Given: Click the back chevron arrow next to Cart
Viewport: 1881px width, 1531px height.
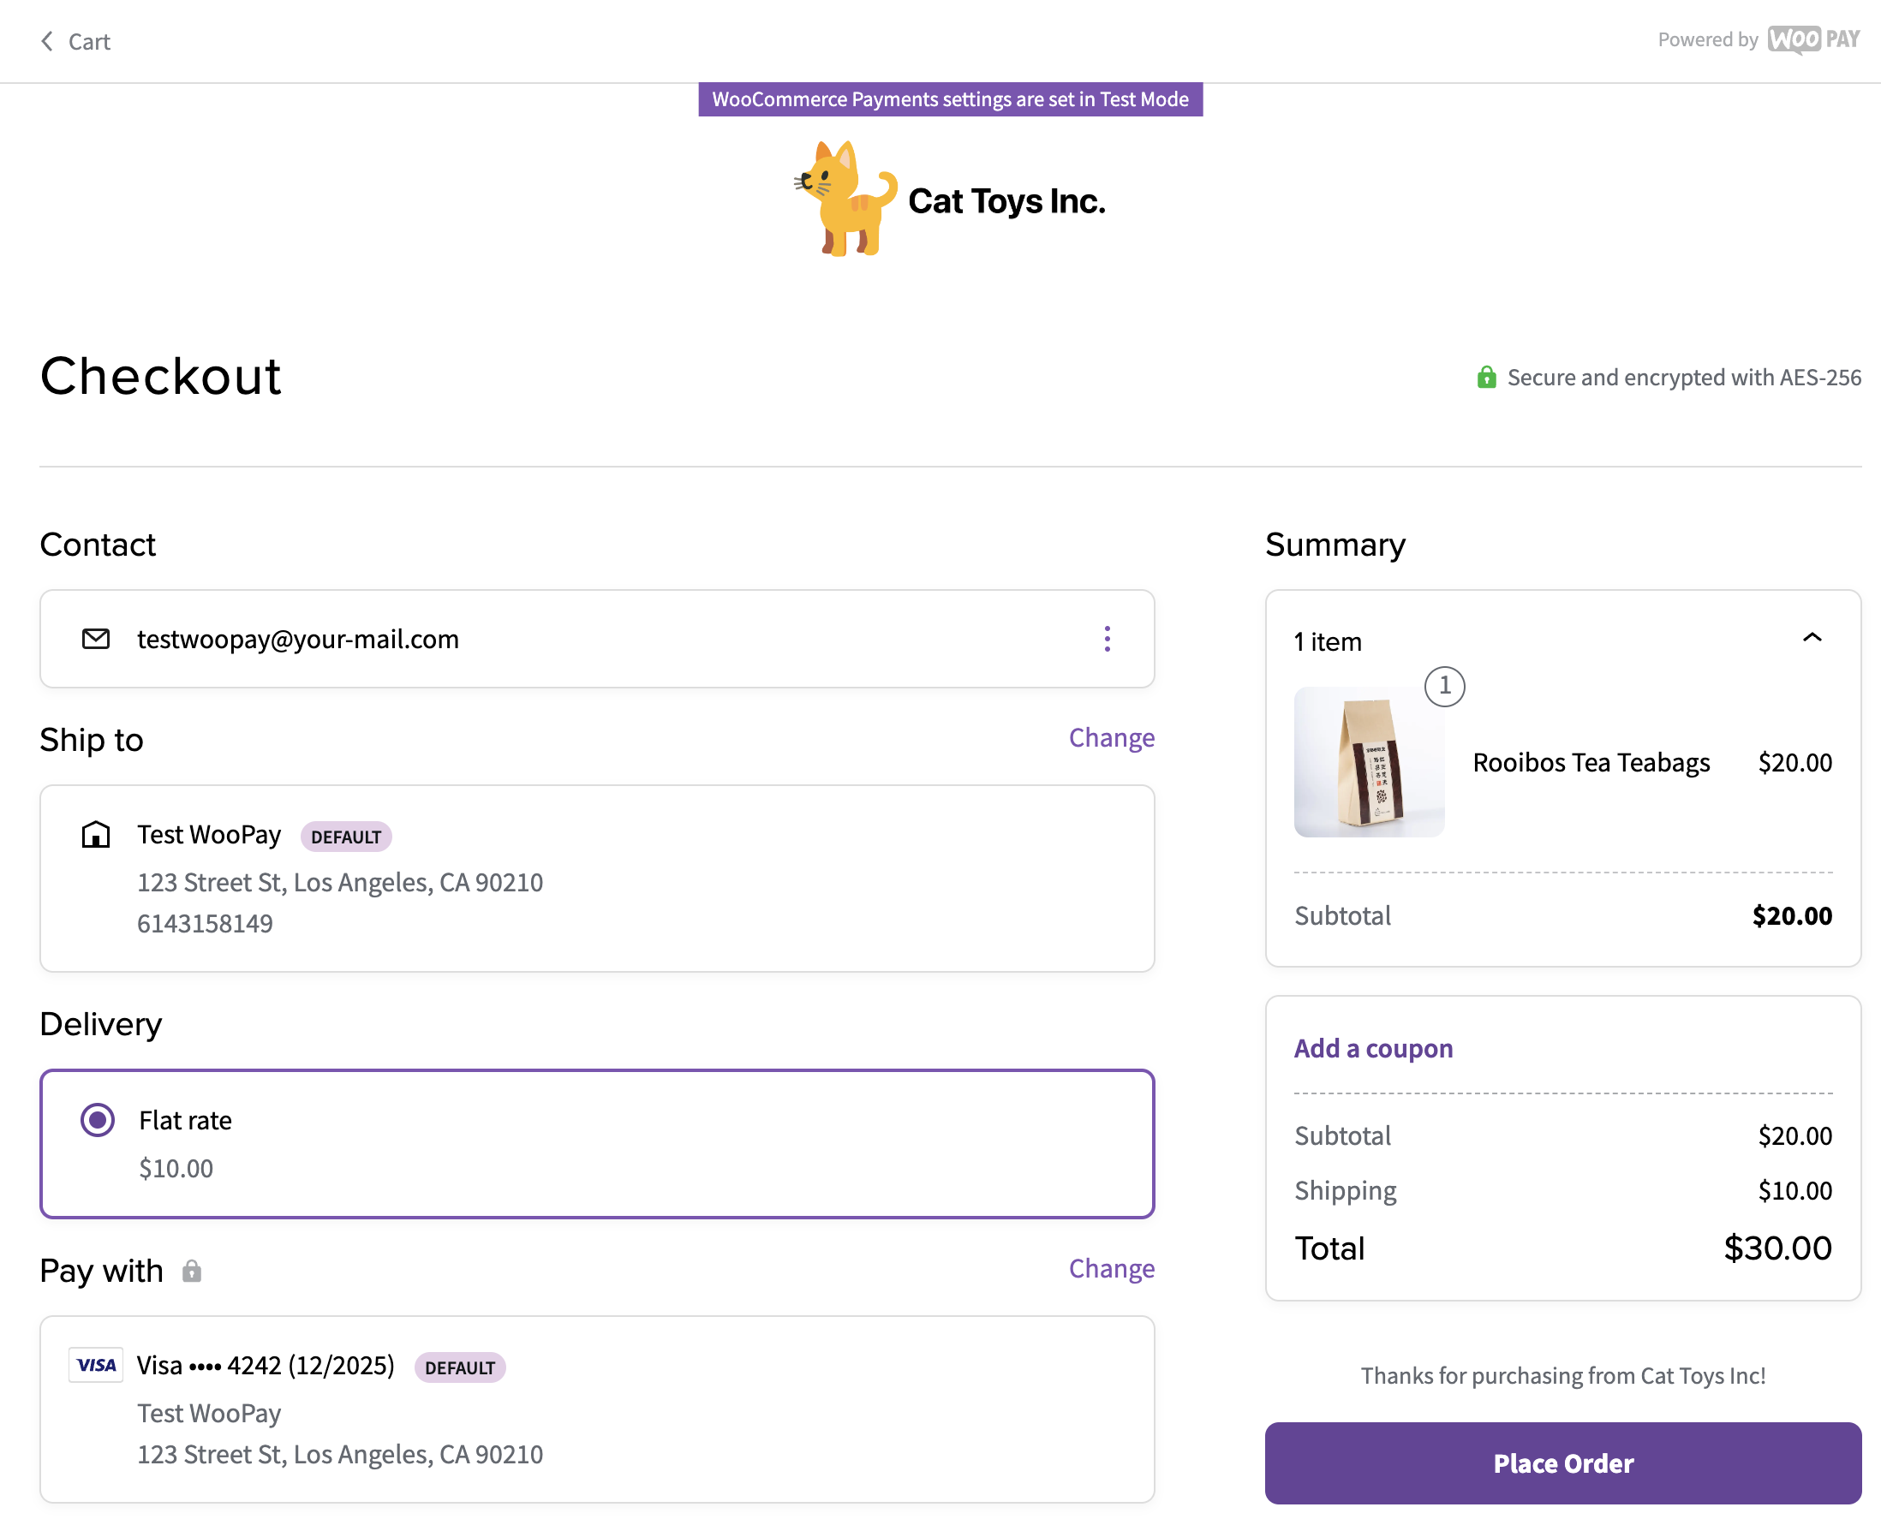Looking at the screenshot, I should [x=47, y=41].
